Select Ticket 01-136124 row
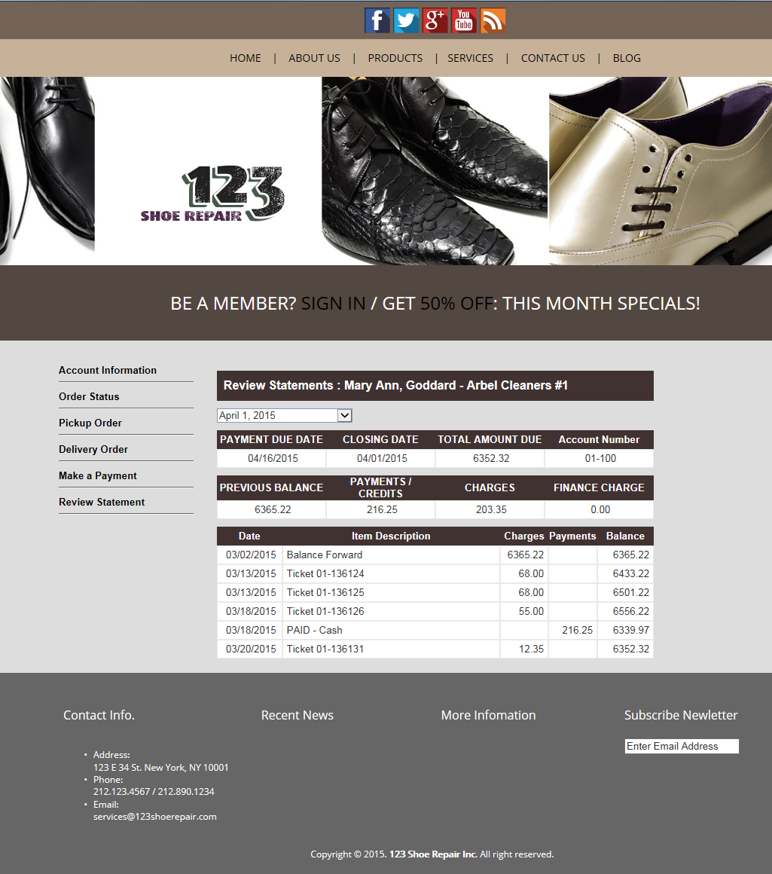 (x=435, y=573)
